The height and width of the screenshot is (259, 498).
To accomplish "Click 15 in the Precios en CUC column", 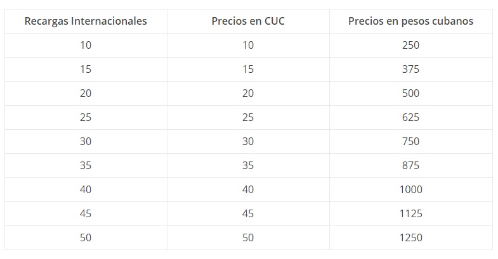I will click(248, 69).
